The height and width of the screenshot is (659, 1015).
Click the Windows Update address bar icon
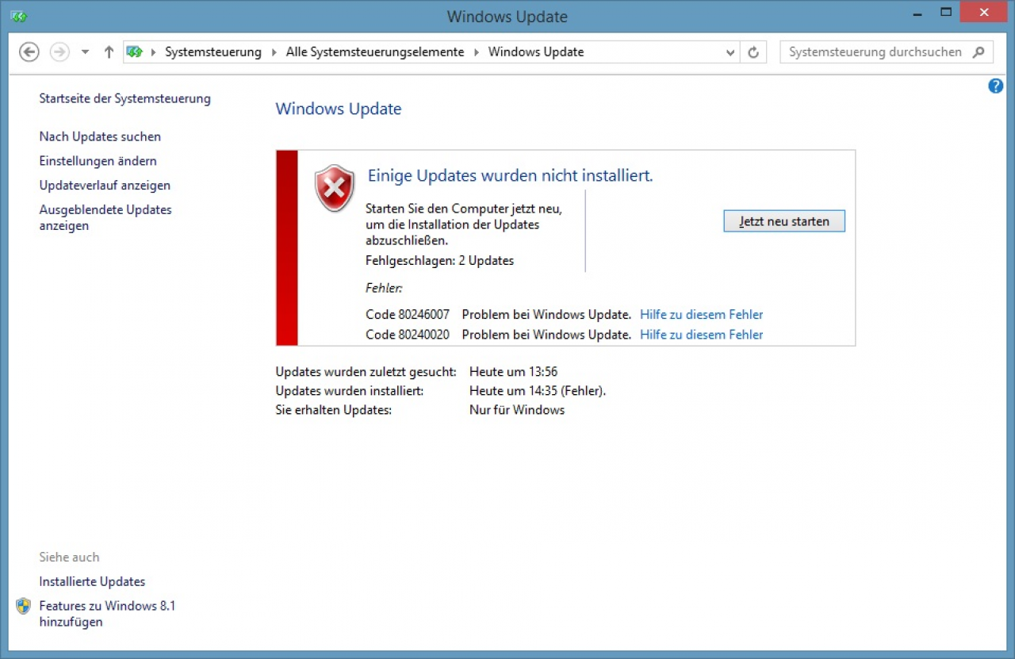(x=135, y=52)
